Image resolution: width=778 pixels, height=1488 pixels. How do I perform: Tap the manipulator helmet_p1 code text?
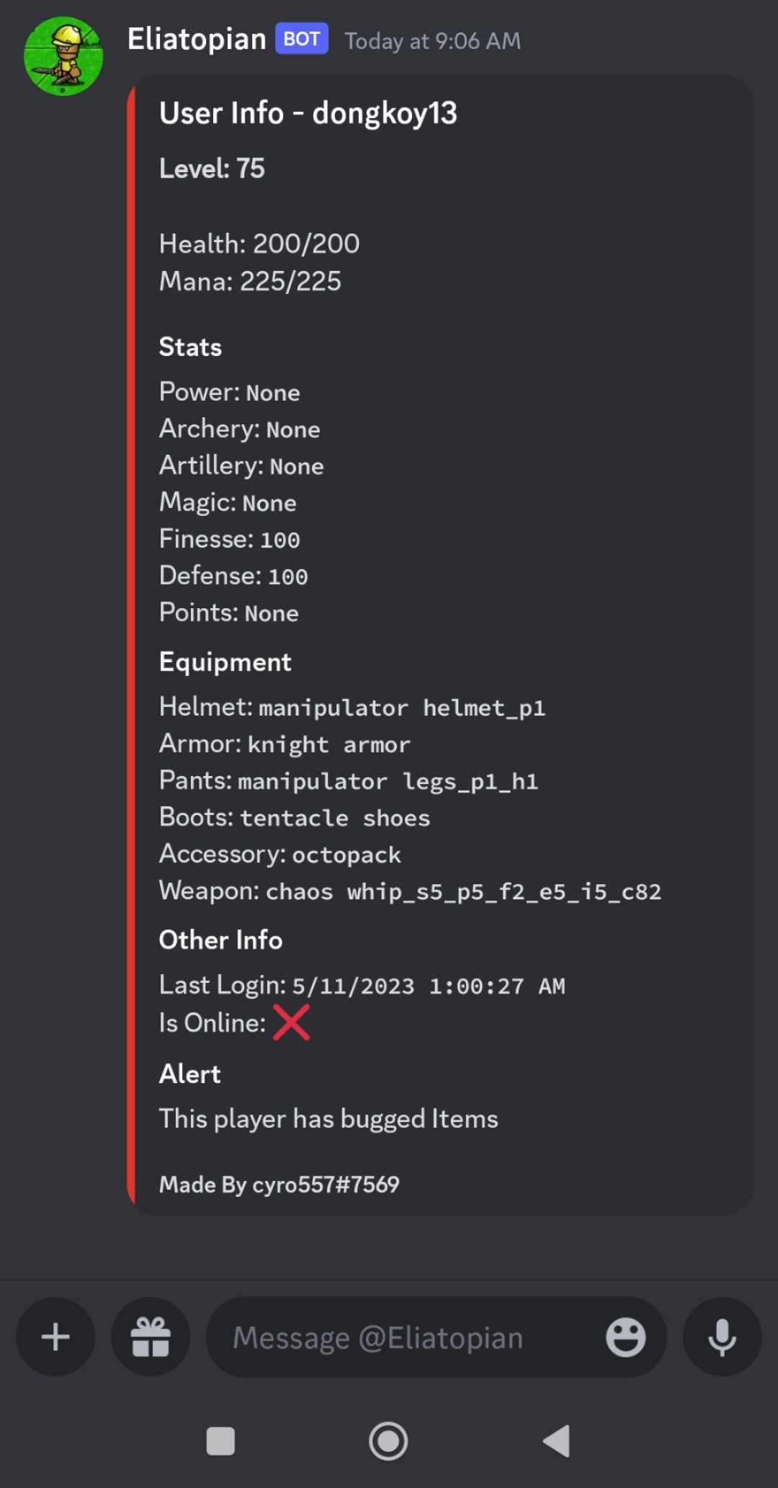point(402,708)
